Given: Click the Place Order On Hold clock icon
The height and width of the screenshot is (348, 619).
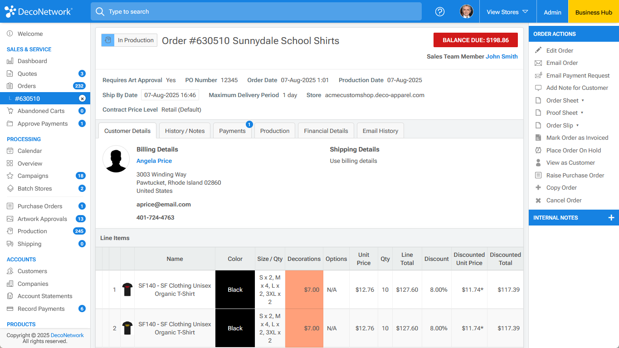Looking at the screenshot, I should coord(538,150).
